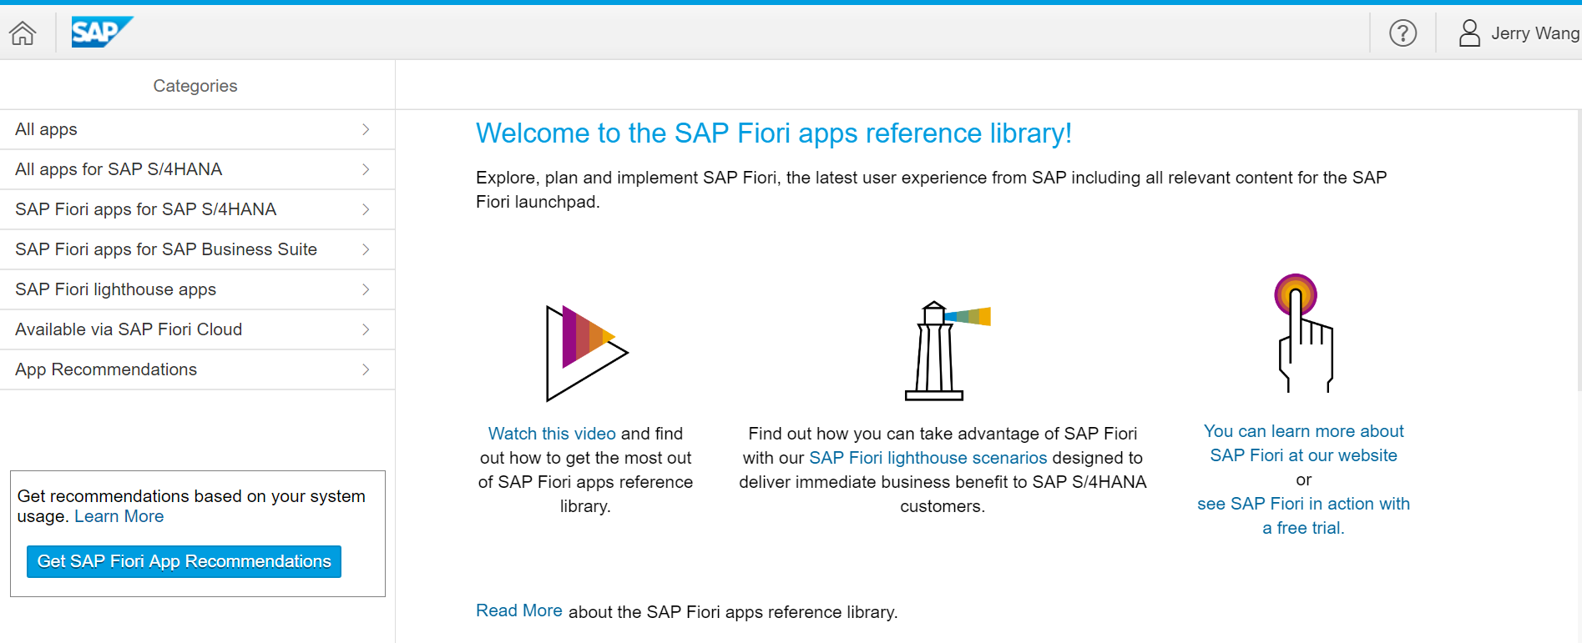Click the SAP logo
This screenshot has width=1582, height=643.
(102, 33)
